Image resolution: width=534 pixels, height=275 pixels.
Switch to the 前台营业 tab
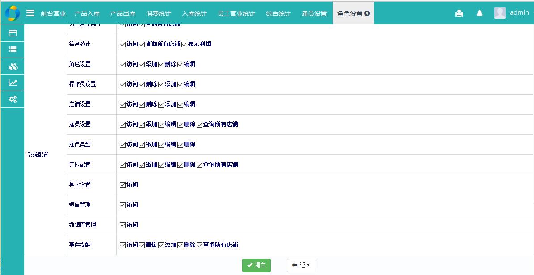click(53, 13)
